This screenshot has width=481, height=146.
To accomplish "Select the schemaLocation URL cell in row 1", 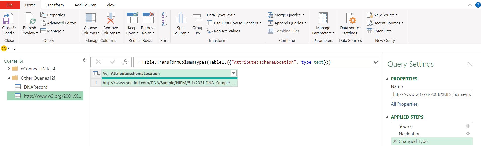I will [169, 83].
